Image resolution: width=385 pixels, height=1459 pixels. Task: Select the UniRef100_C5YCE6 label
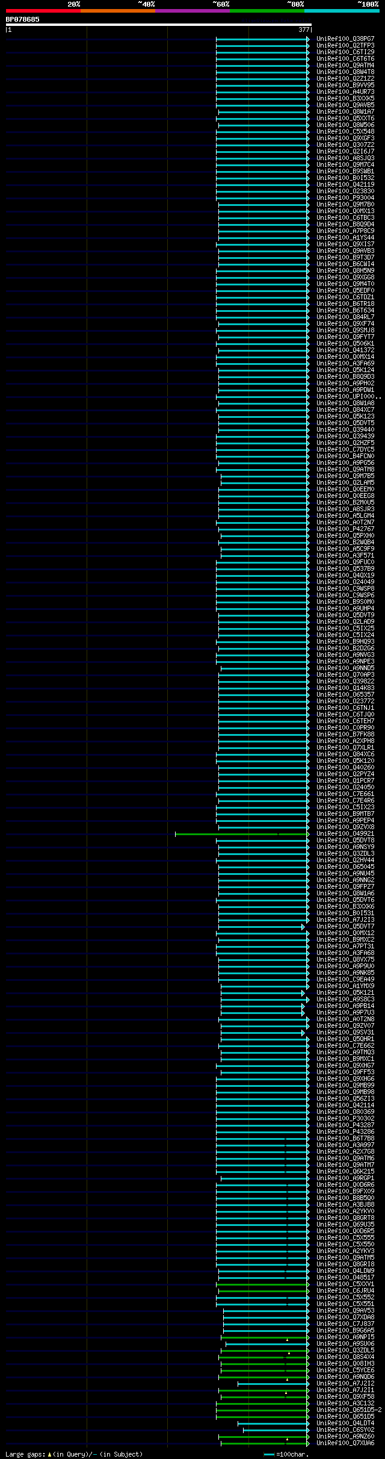(345, 1370)
